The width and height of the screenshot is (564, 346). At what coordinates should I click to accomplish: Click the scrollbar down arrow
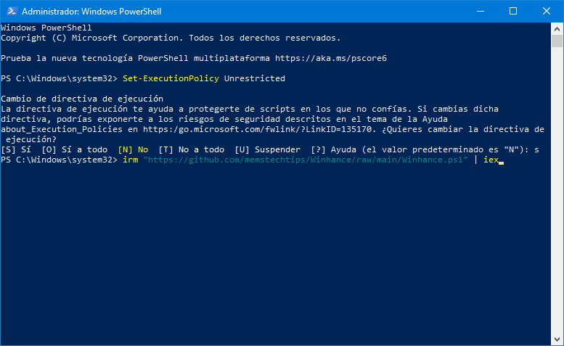click(557, 339)
